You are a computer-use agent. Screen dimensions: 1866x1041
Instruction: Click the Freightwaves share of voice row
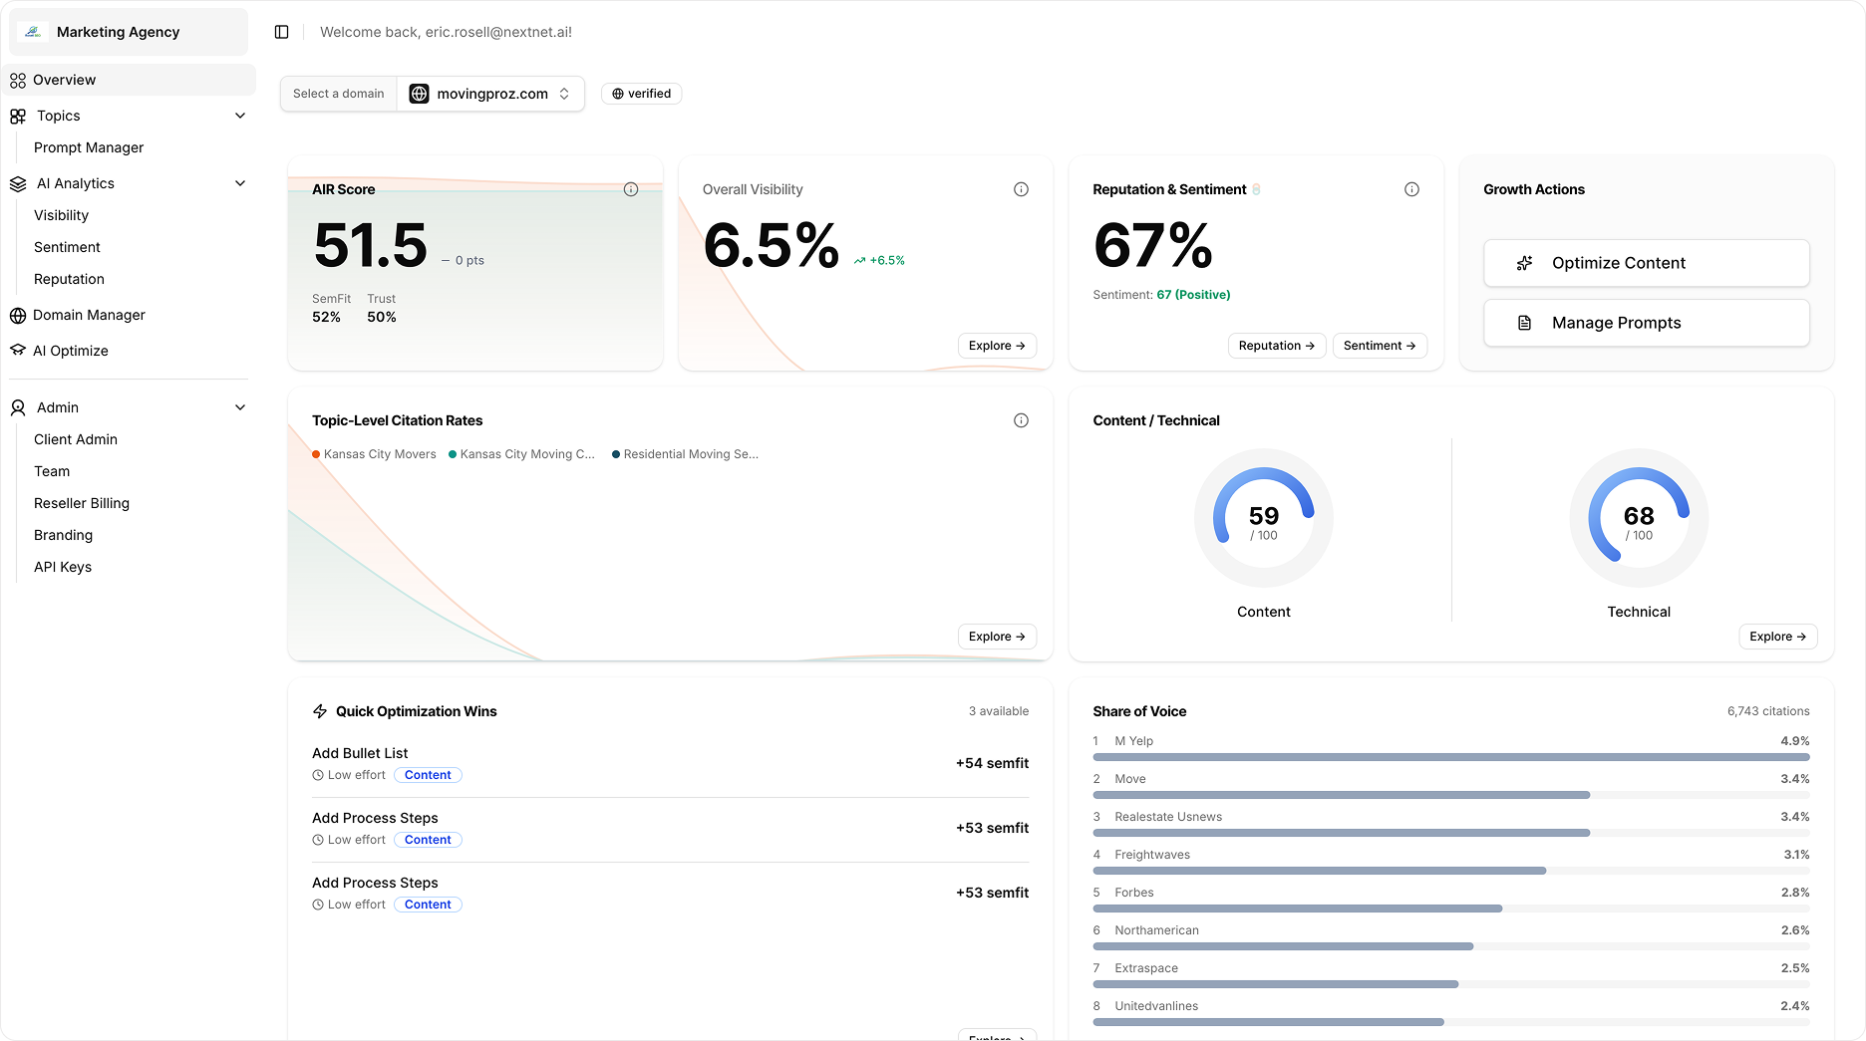point(1450,862)
